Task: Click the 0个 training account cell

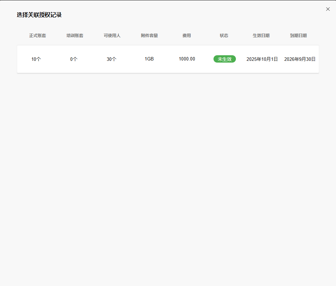Action: [74, 59]
